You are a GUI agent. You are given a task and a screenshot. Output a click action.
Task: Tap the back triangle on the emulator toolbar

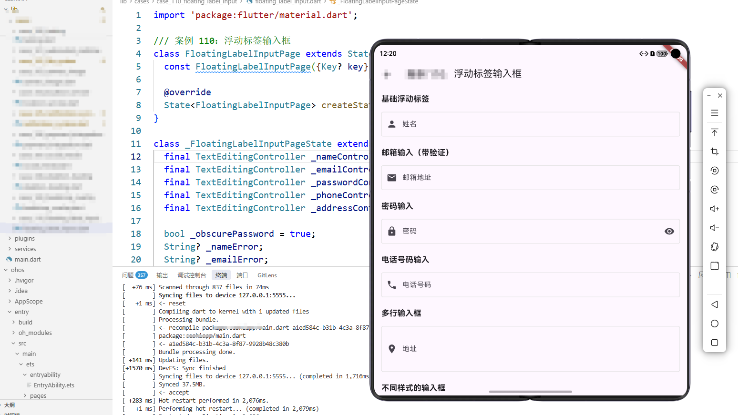tap(714, 304)
